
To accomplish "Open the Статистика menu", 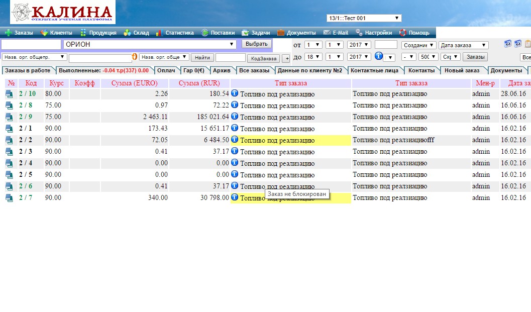I will click(175, 33).
